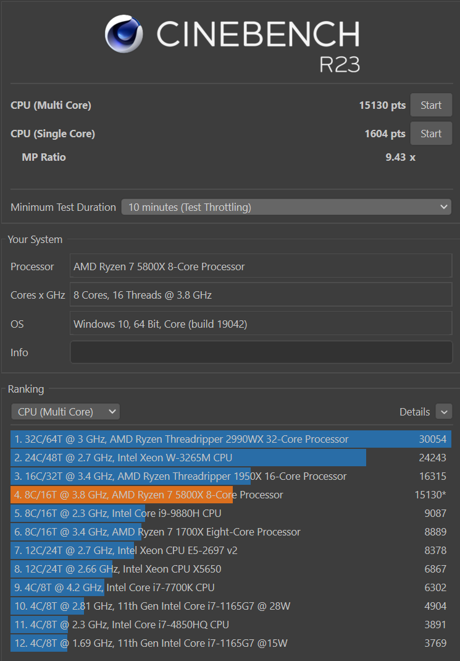Screen dimensions: 460x661
Task: Select the Xeon E5-2697 v2 ranking row
Action: coord(231,550)
